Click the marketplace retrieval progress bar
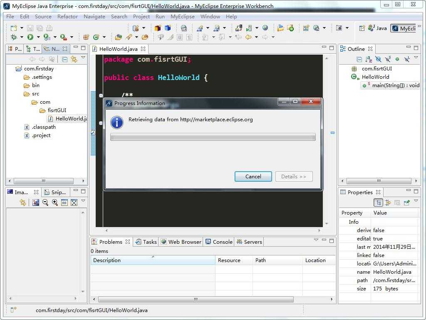Screen dimensions: 426x320 [x=213, y=137]
